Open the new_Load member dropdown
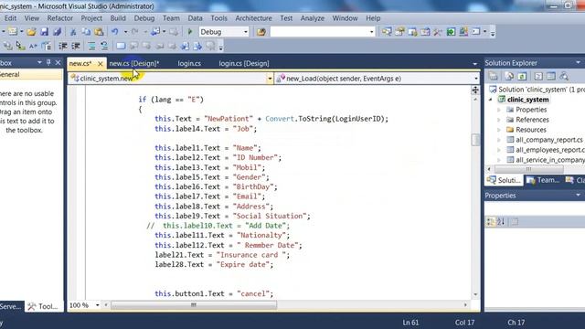 [475, 79]
